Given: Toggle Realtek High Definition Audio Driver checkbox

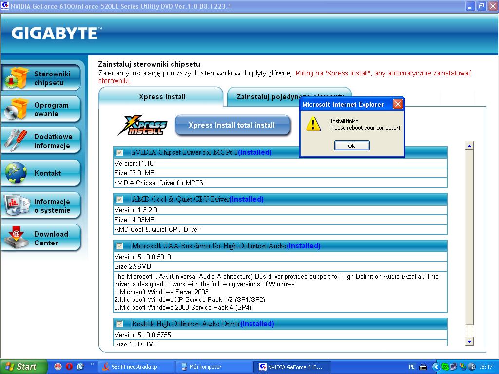Looking at the screenshot, I should coord(120,324).
